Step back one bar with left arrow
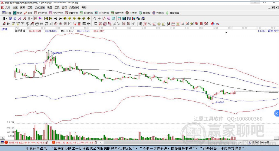 click(56, 19)
